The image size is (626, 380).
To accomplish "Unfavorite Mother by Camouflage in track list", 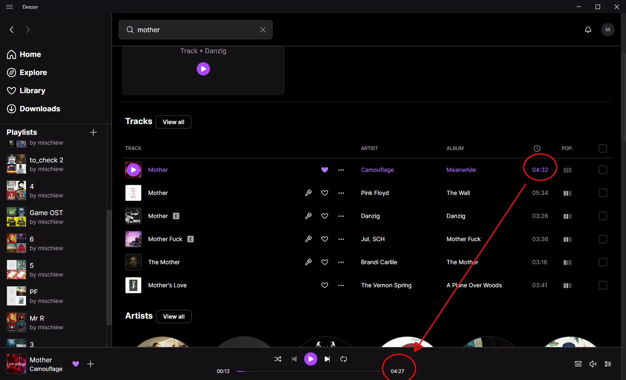I will point(325,170).
